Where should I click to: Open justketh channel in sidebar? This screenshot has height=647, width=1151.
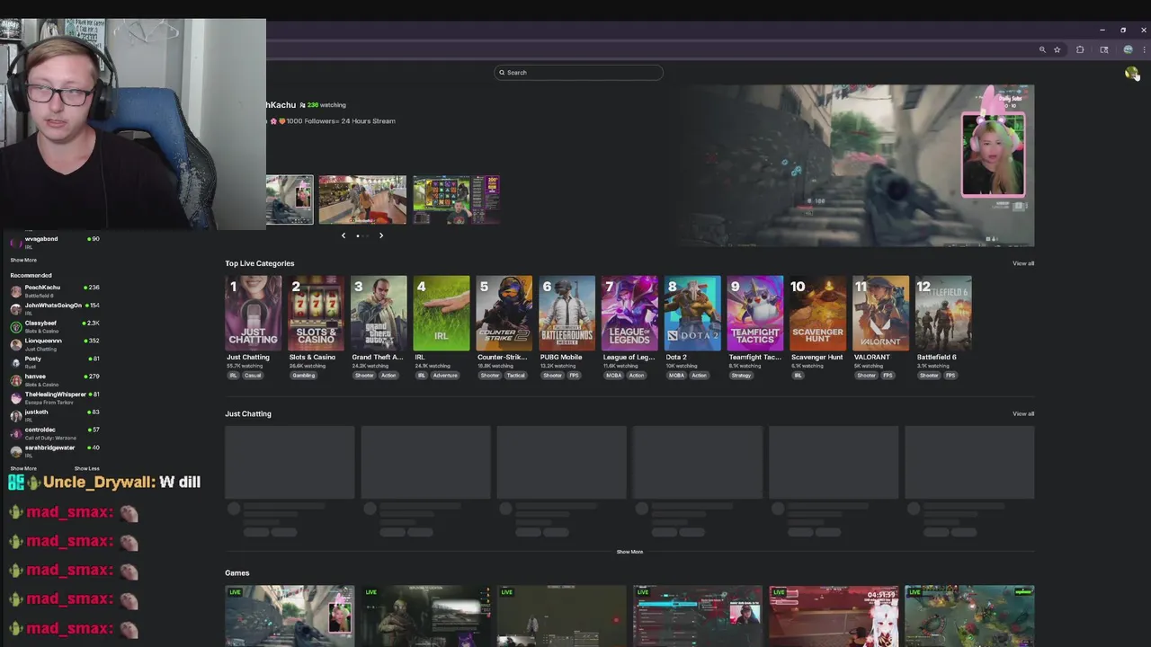pyautogui.click(x=54, y=415)
